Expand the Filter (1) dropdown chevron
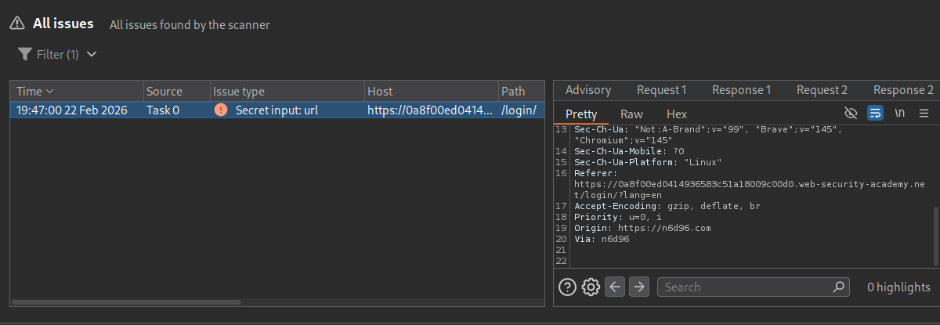This screenshot has height=325, width=940. (x=92, y=55)
